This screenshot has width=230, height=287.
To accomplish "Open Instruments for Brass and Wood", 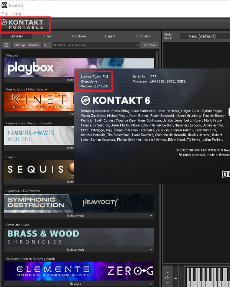I will (x=76, y=250).
